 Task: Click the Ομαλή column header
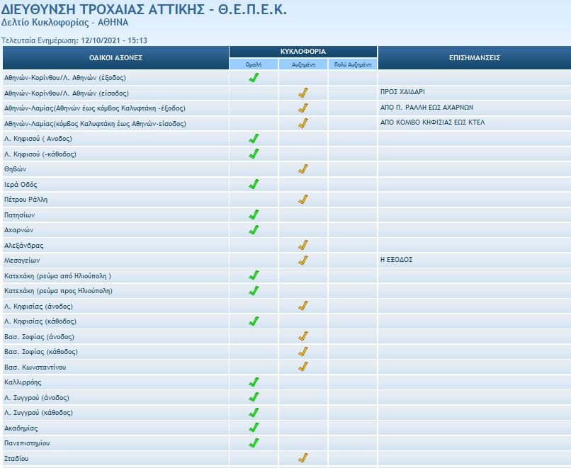click(x=254, y=64)
